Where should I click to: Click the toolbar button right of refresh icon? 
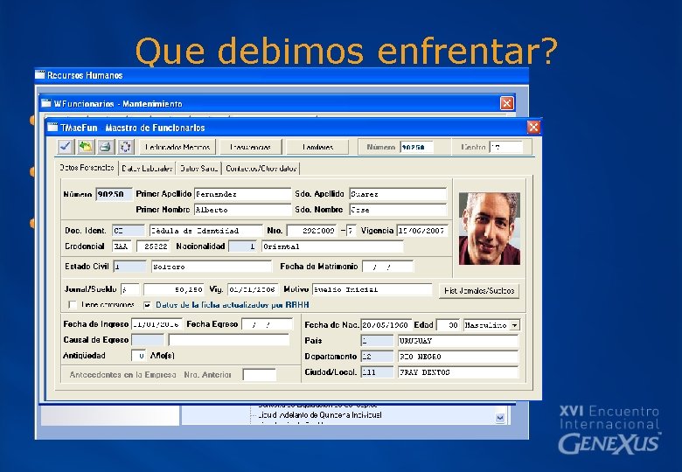point(177,147)
